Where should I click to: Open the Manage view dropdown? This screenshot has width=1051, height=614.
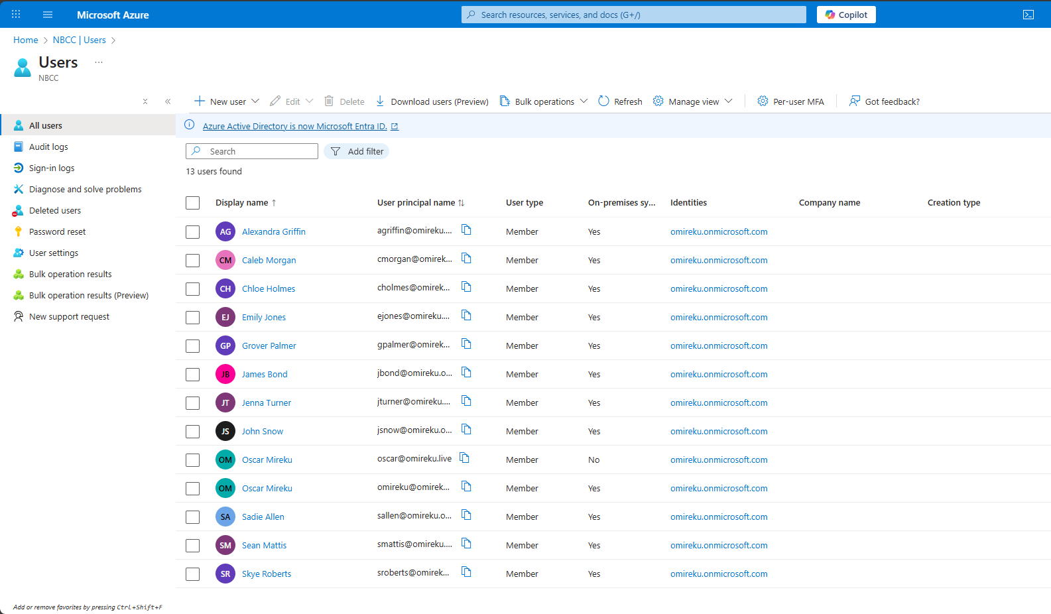[728, 101]
